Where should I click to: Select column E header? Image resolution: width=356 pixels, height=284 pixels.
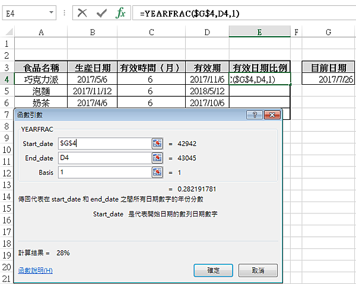coord(260,32)
